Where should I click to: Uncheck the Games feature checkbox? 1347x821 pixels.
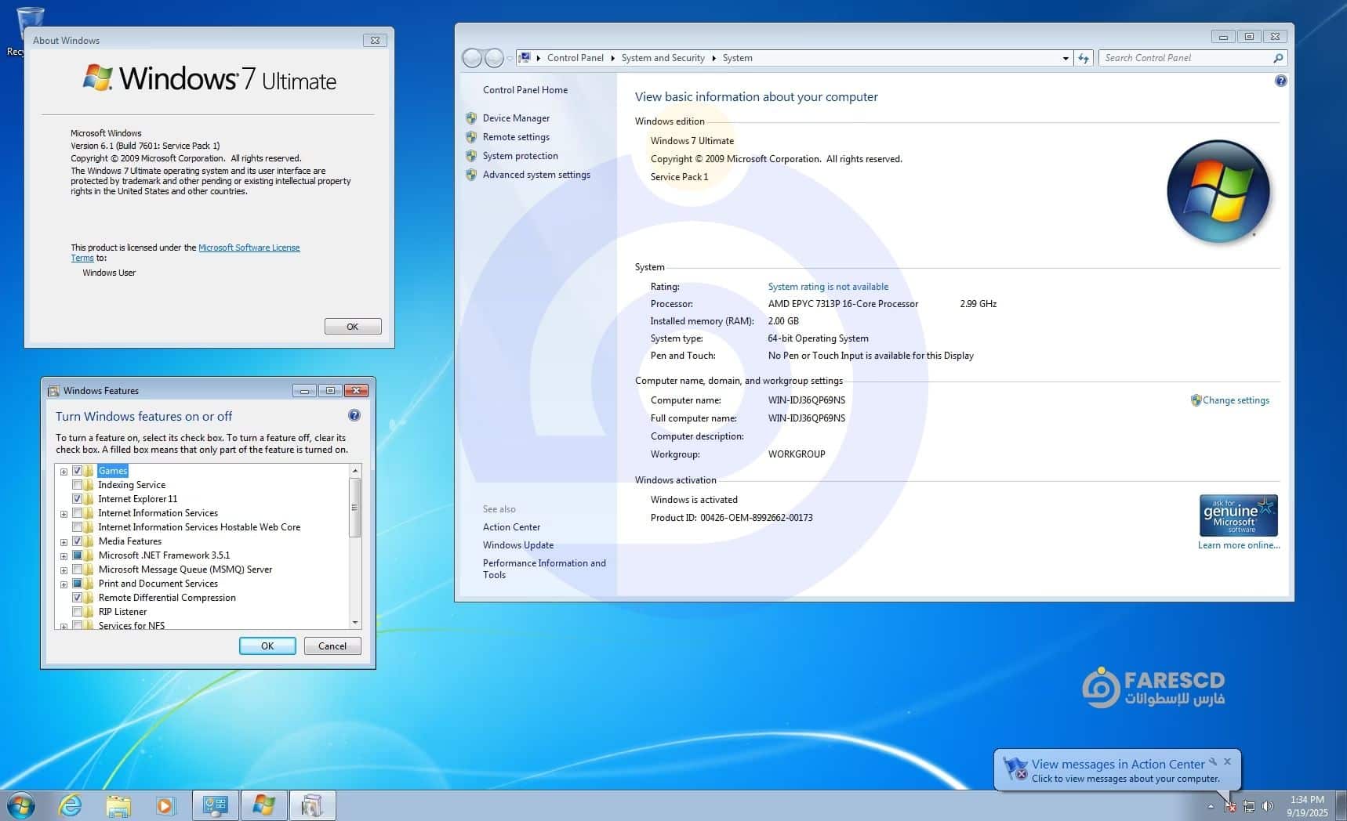[78, 471]
